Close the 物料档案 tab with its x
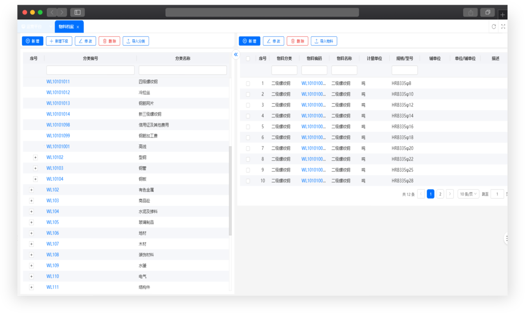 pyautogui.click(x=78, y=27)
